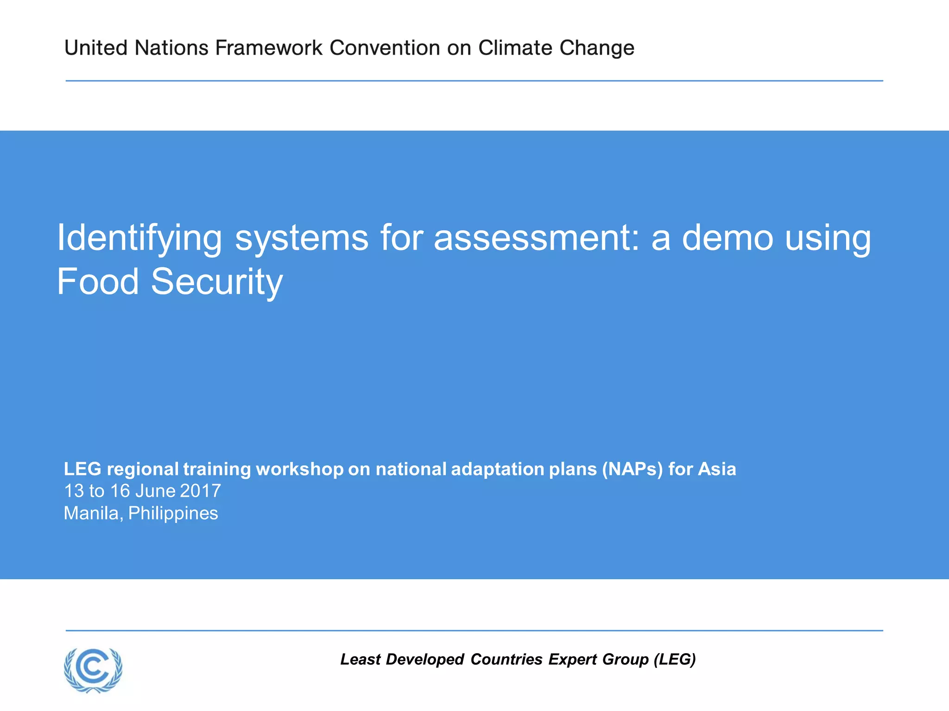949x711 pixels.
Task: Click 'national adaptation plans' in the subtitle
Action: (486, 469)
